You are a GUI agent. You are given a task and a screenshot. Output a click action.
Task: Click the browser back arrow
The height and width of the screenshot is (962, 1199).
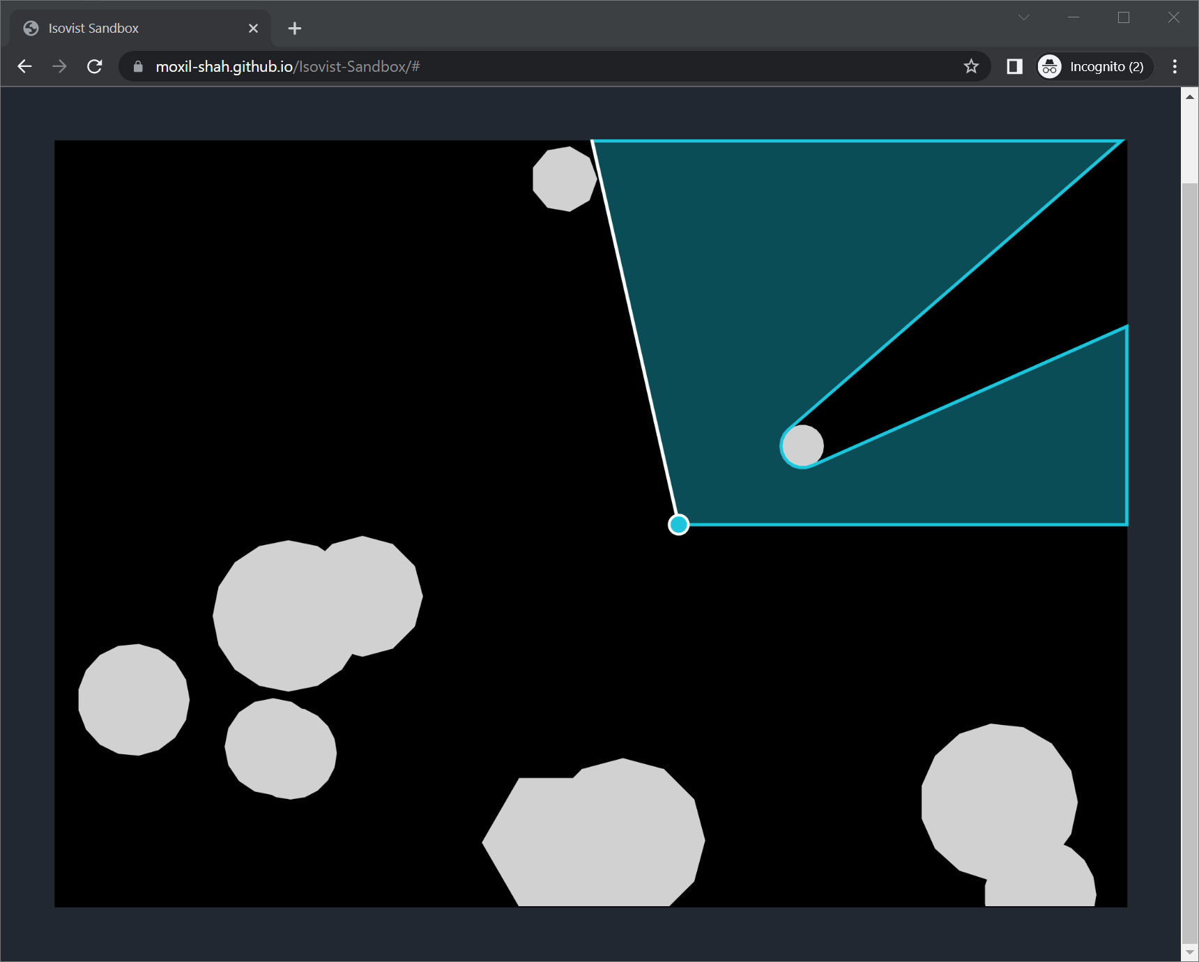pos(24,66)
